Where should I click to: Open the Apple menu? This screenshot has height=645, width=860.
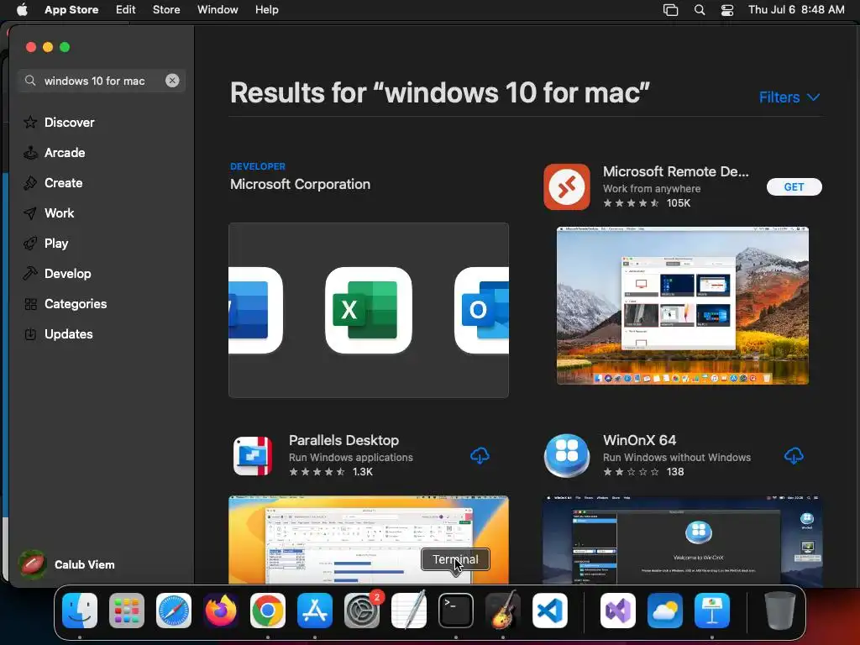point(23,10)
